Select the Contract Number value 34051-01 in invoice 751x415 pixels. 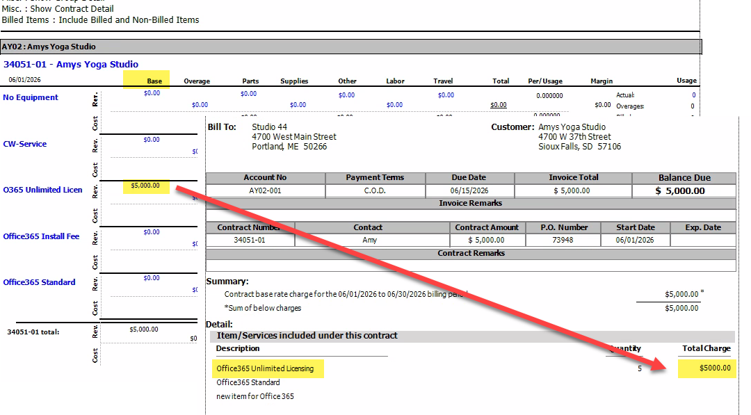pos(250,240)
